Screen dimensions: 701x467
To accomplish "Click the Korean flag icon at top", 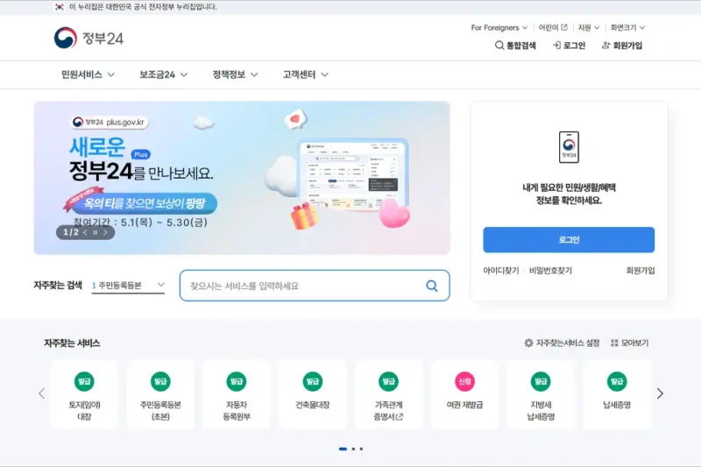I will pyautogui.click(x=60, y=7).
